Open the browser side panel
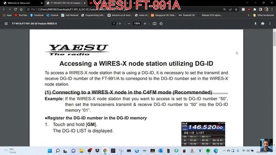Screen dimensions: 276x155 (260, 9)
